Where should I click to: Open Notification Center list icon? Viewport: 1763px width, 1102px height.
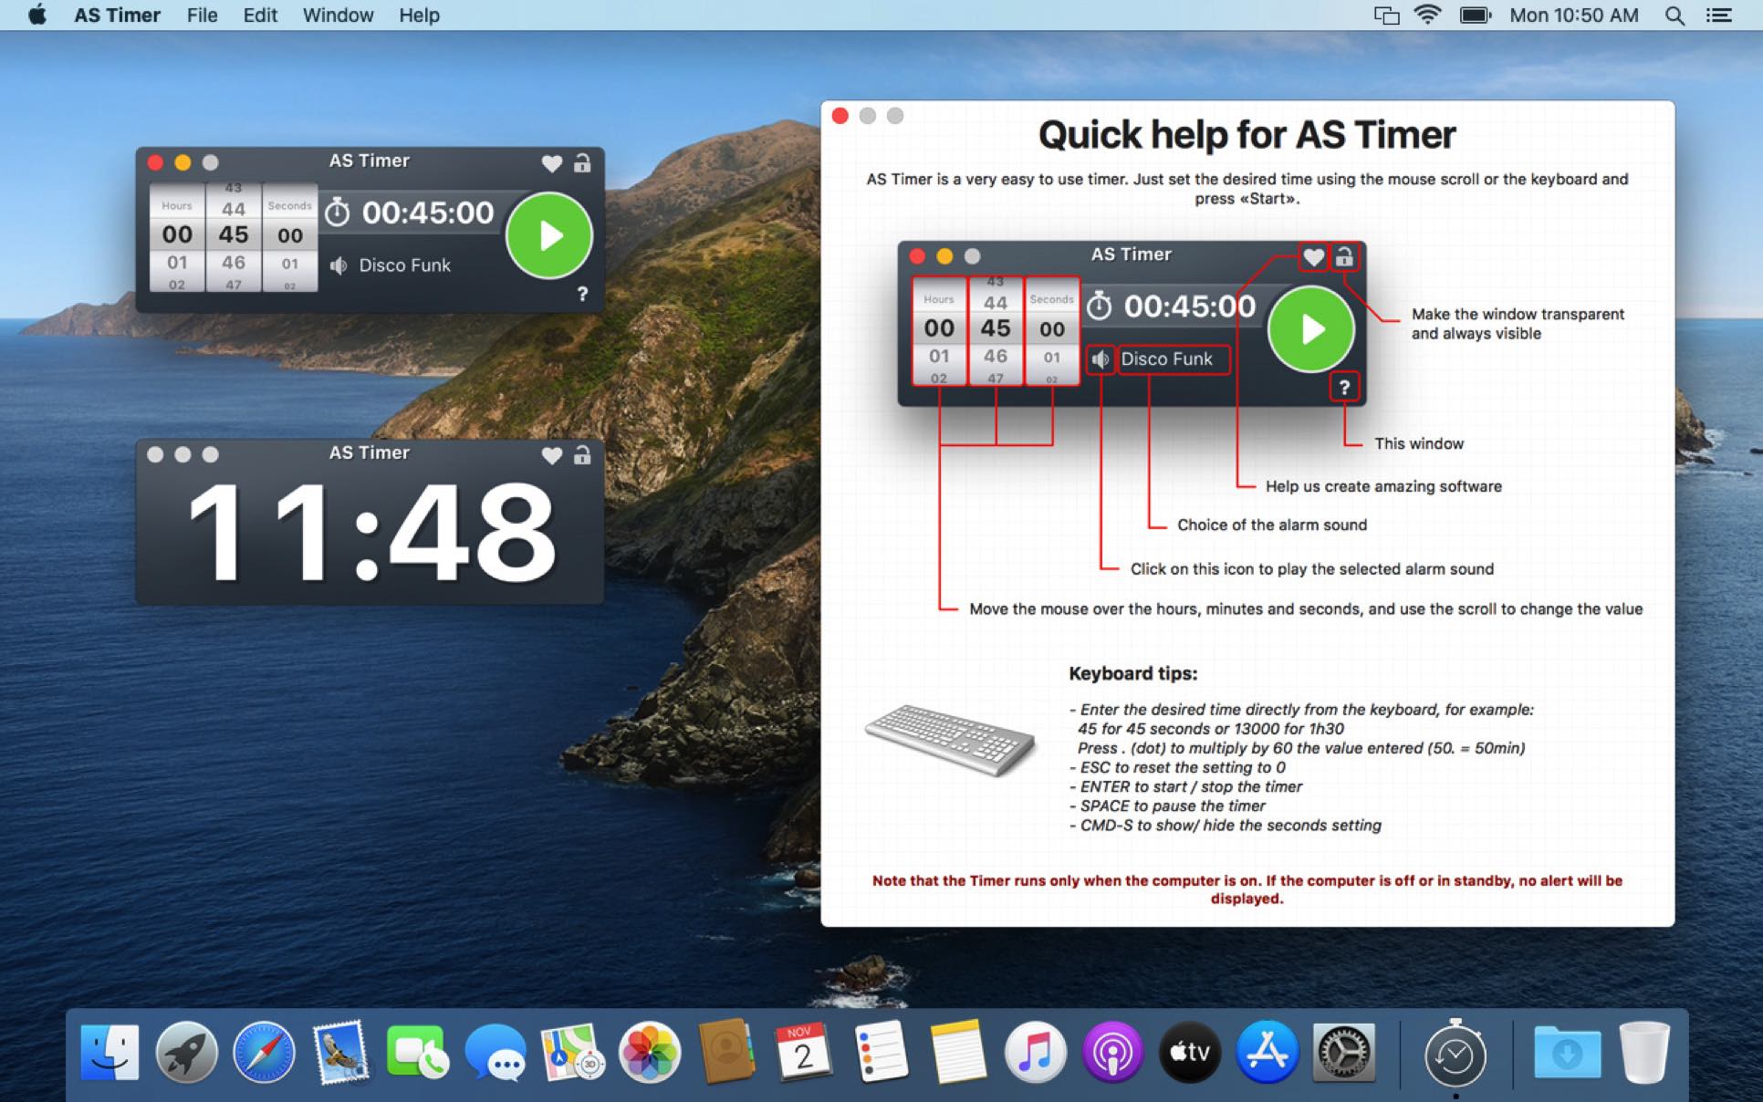(1719, 16)
